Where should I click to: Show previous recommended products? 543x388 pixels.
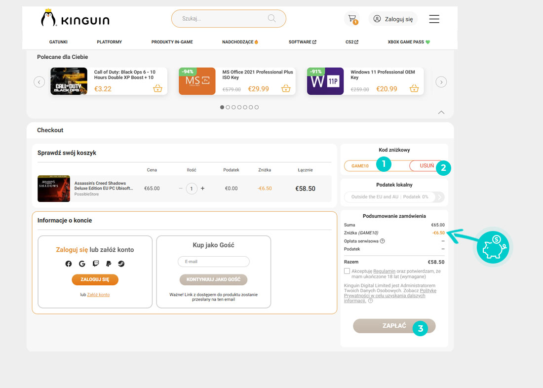tap(39, 82)
